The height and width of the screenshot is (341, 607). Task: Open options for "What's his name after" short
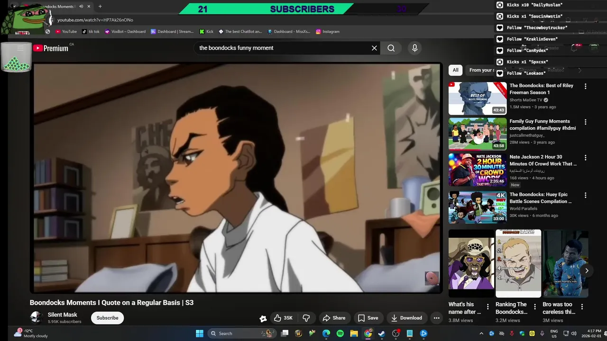(x=488, y=307)
